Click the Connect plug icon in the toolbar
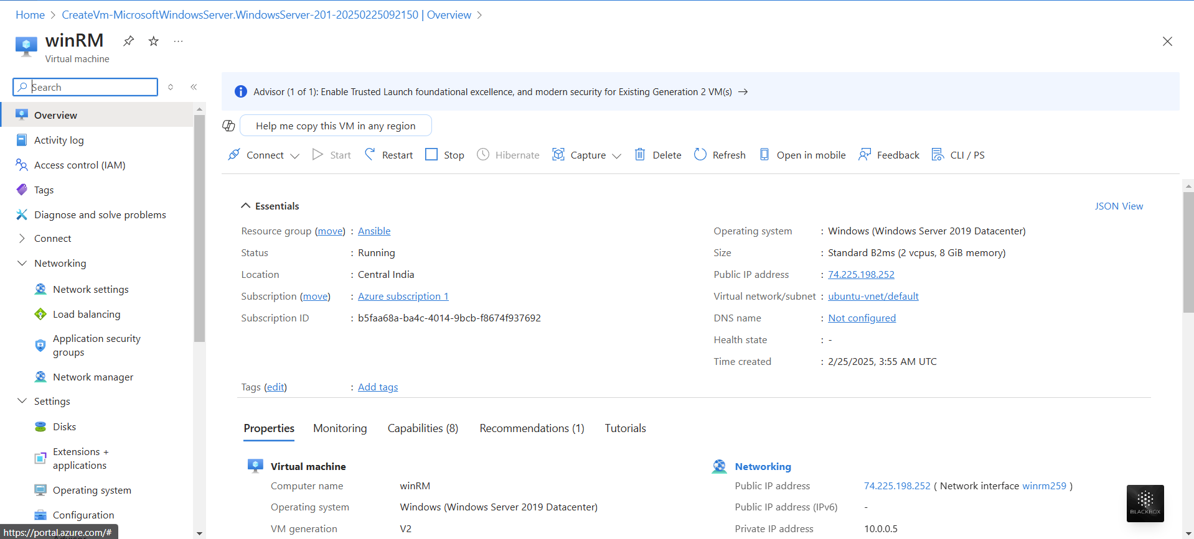1194x539 pixels. 234,154
